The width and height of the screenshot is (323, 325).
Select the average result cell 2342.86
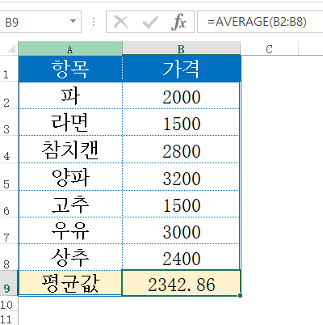tap(181, 283)
